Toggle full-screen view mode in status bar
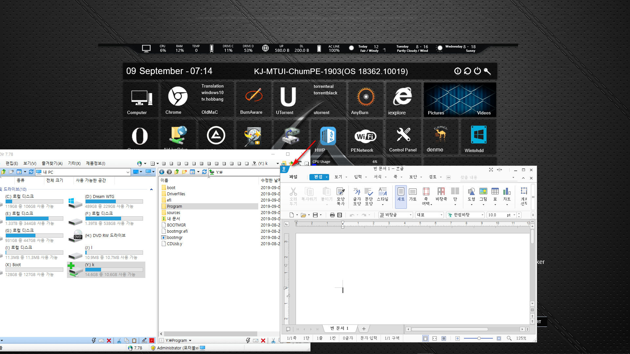 tap(444, 338)
